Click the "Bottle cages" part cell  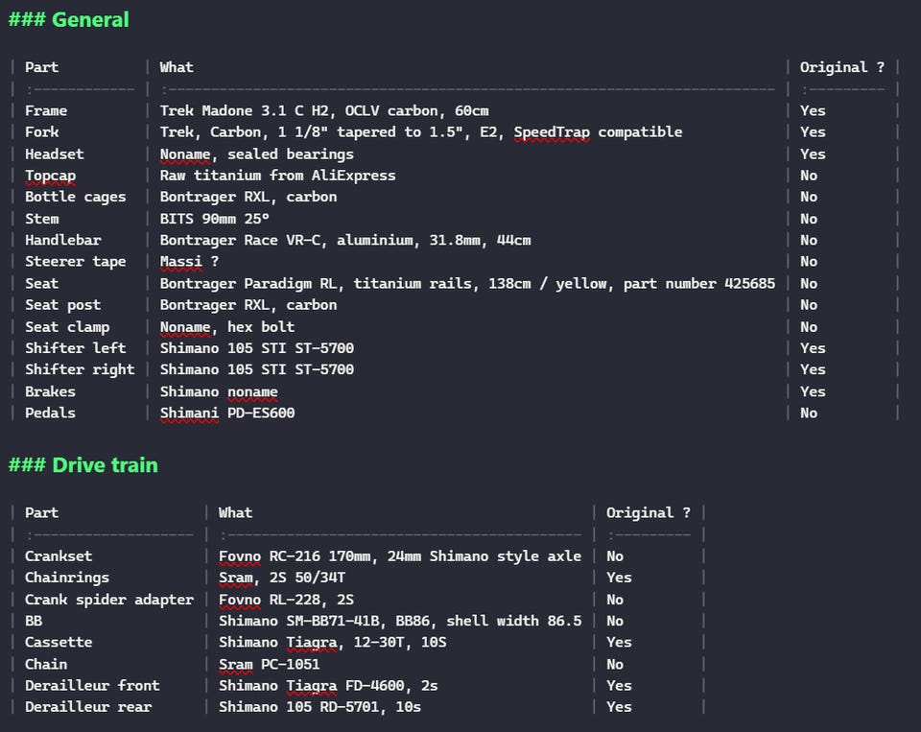pos(75,198)
